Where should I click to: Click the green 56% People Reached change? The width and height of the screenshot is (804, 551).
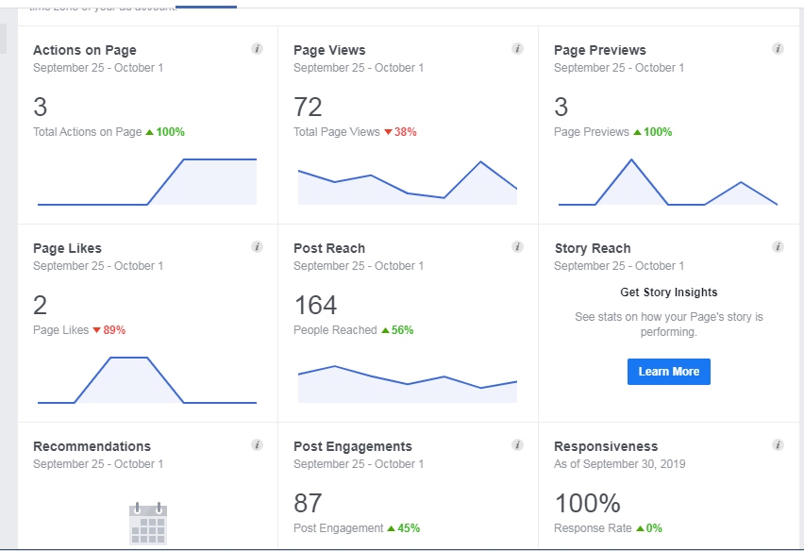(397, 330)
